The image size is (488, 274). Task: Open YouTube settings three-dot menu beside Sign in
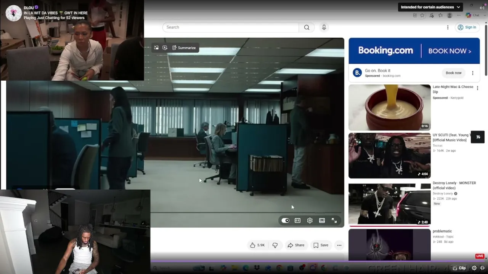pos(448,27)
